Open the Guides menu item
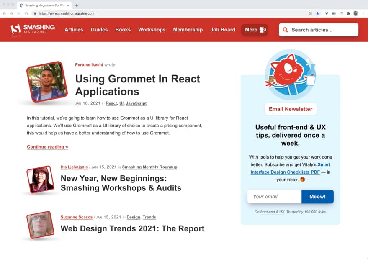The image size is (368, 259). 99,30
